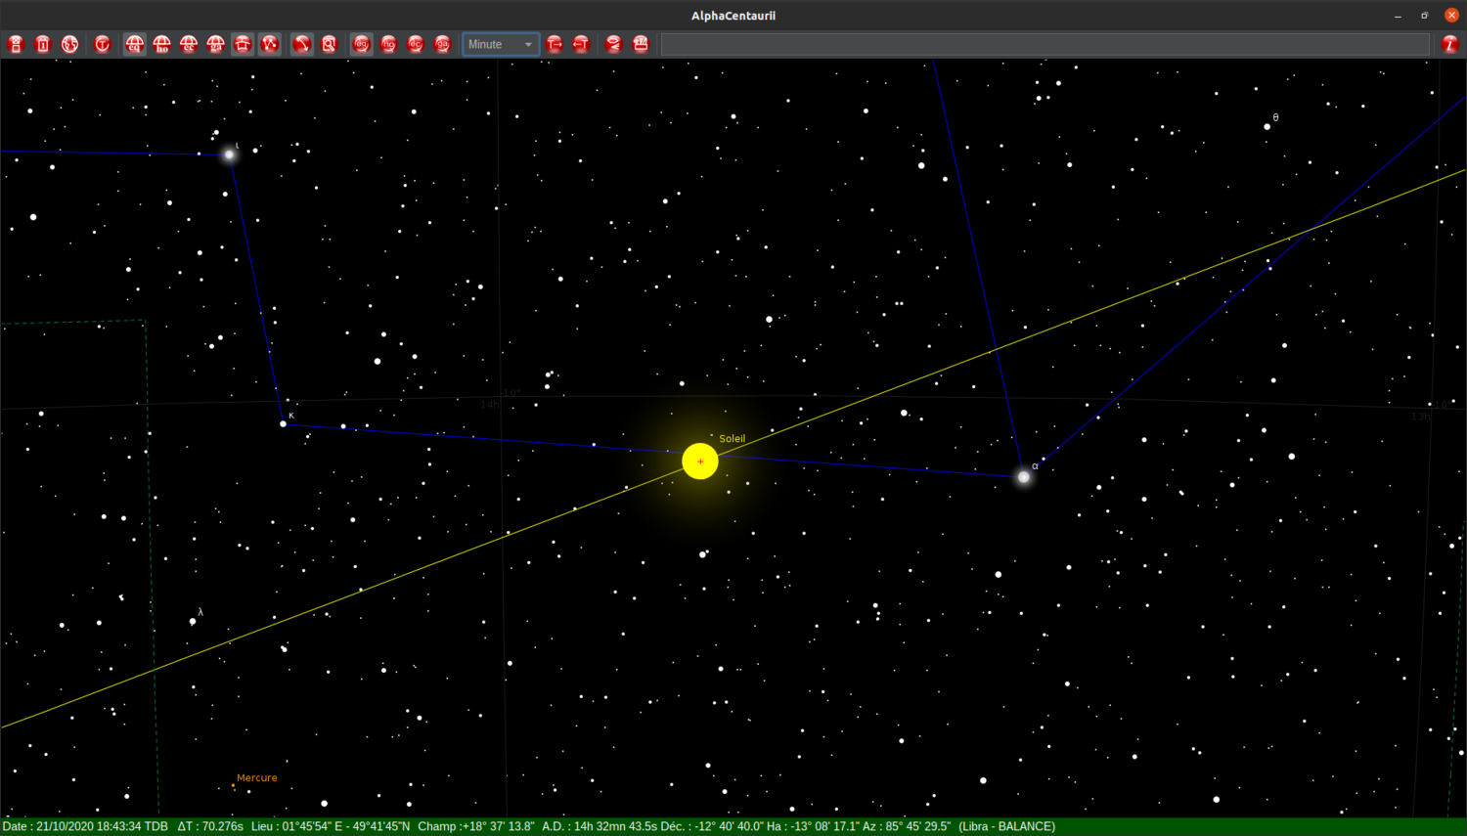
Task: Toggle the horizontal grid overlay
Action: (x=161, y=43)
